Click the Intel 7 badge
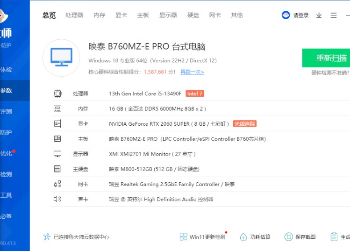The image size is (350, 251). [x=195, y=93]
